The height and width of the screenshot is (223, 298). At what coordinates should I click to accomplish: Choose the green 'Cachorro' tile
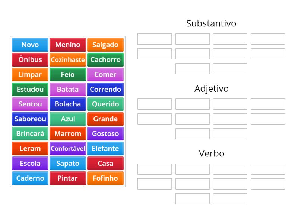[x=105, y=59]
